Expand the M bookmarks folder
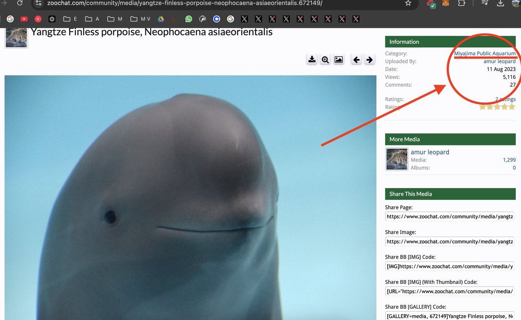This screenshot has width=521, height=320. point(115,19)
